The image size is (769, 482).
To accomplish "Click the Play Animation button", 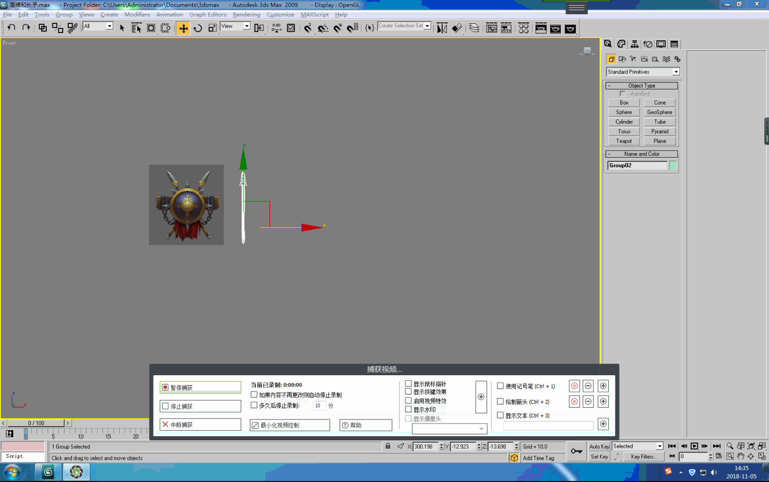I will click(694, 446).
